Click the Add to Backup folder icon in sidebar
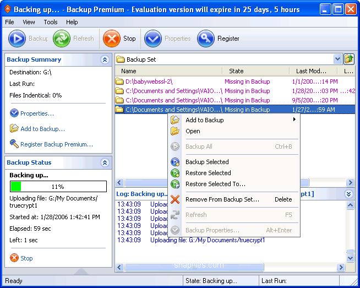Image resolution: width=360 pixels, height=288 pixels. coord(14,128)
